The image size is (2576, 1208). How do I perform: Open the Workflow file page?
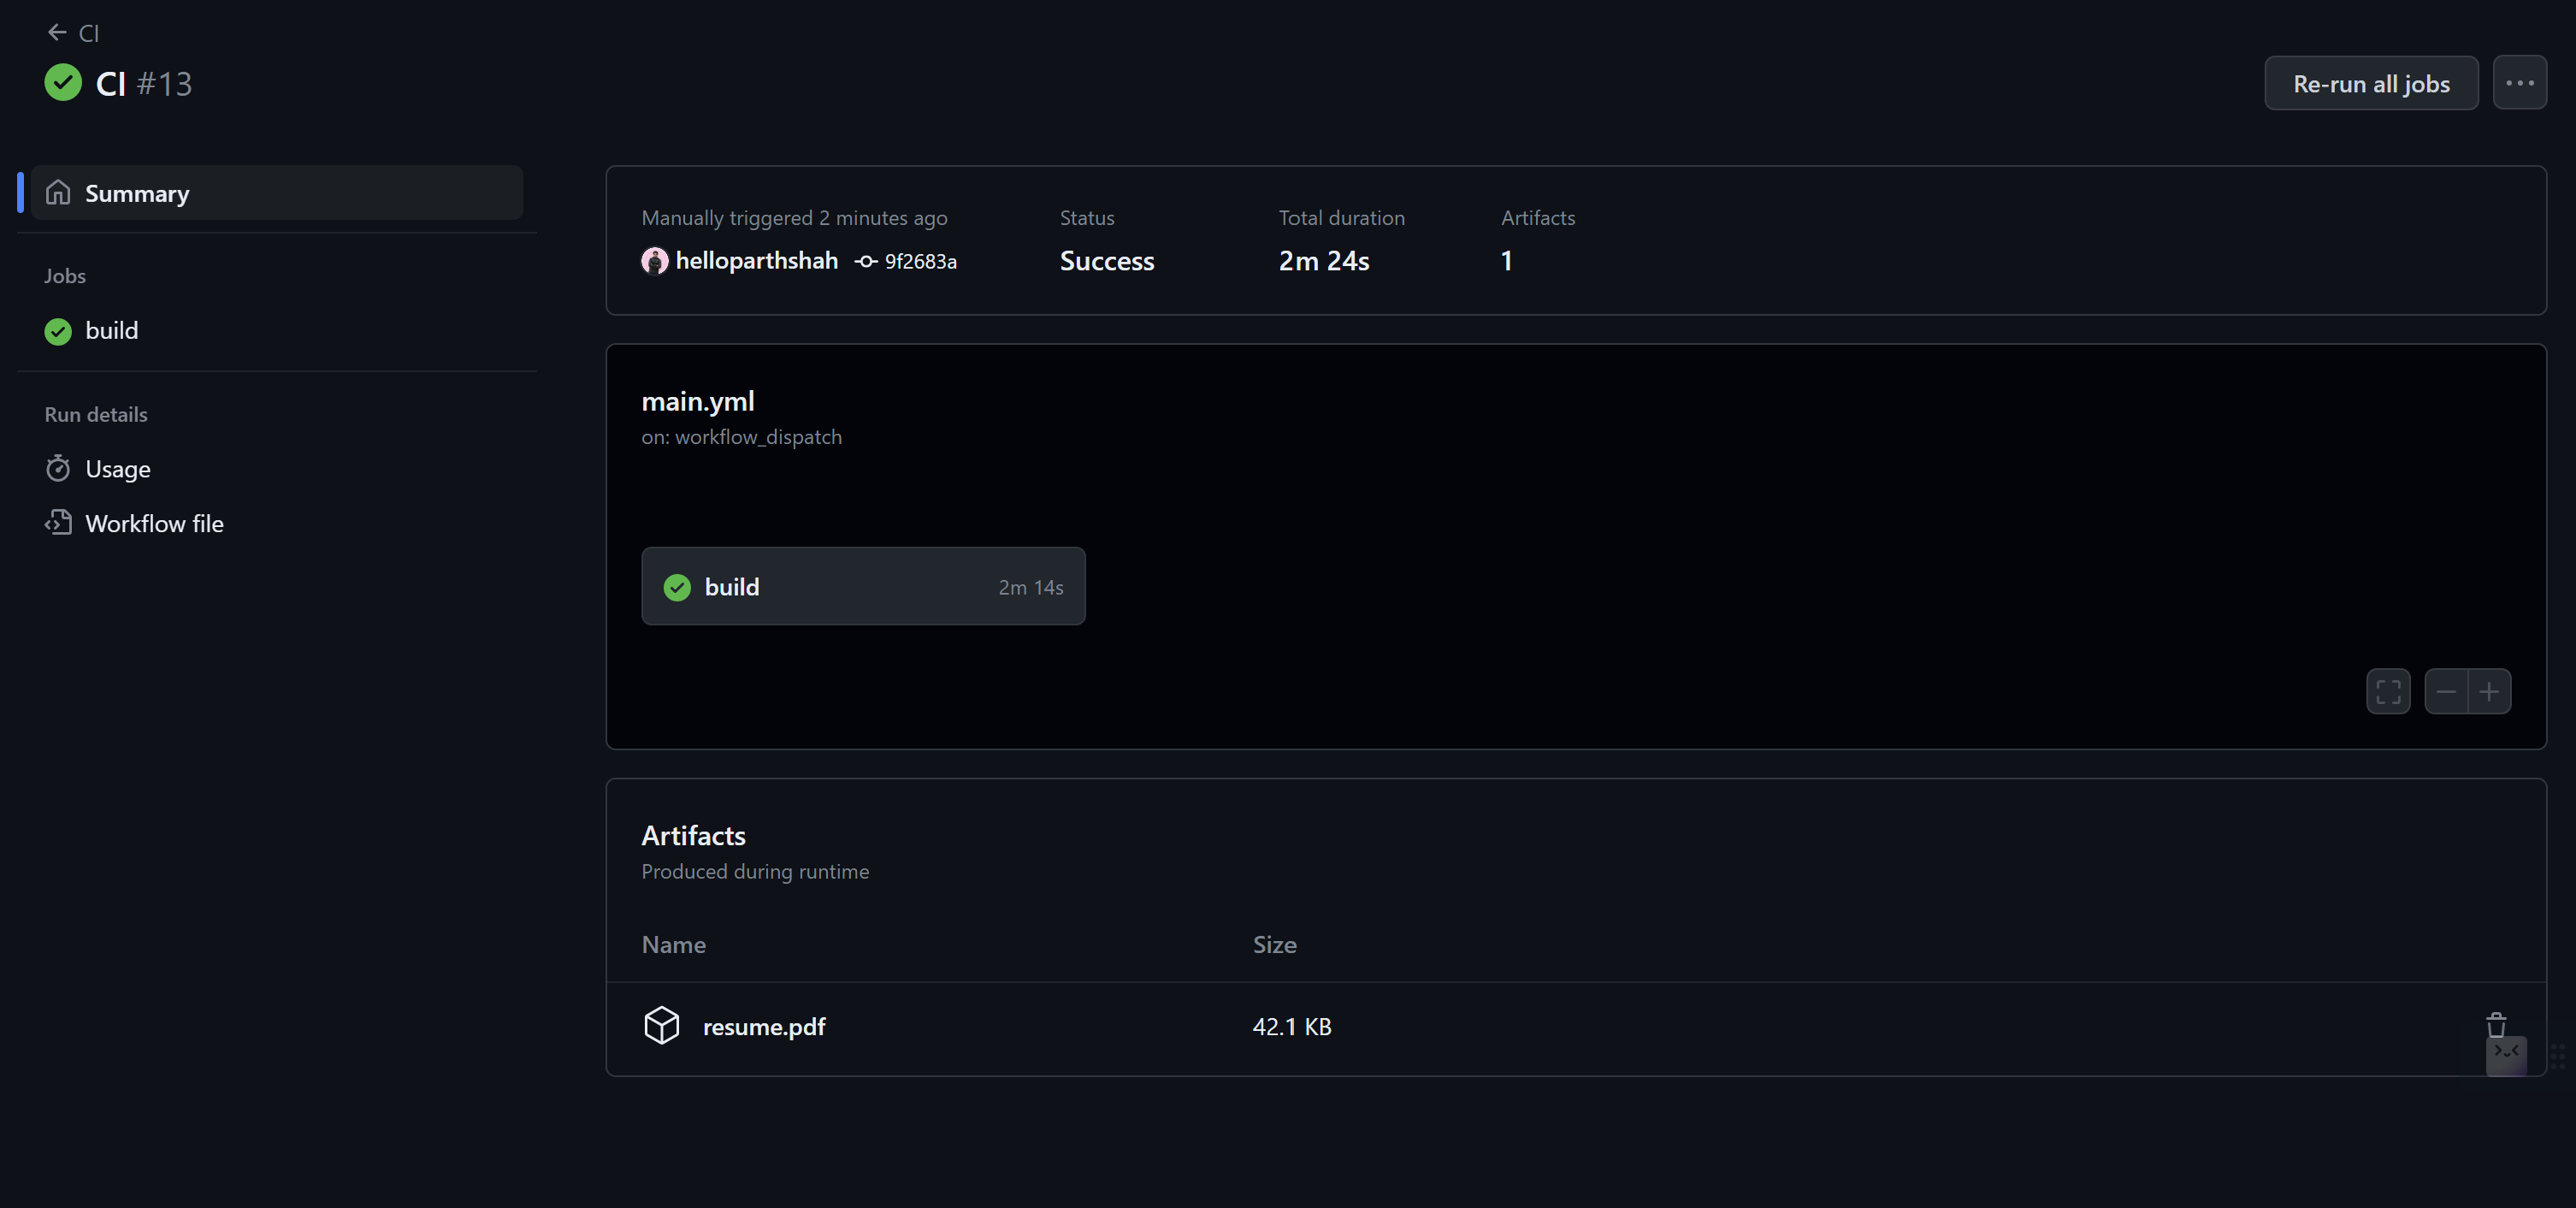click(x=154, y=524)
